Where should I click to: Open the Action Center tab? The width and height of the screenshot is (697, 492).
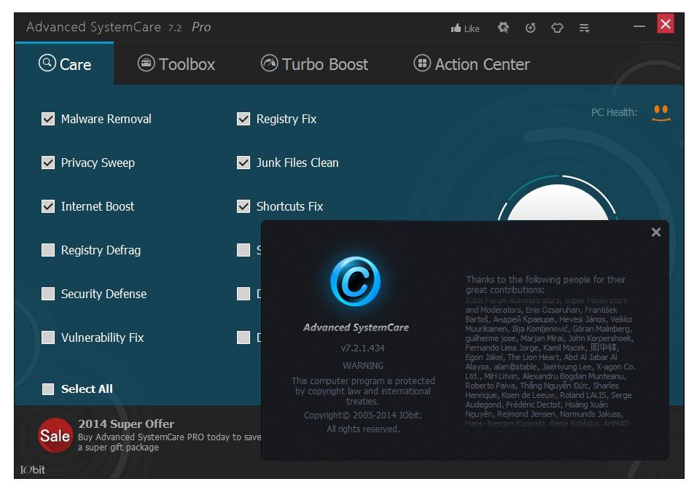pos(472,64)
